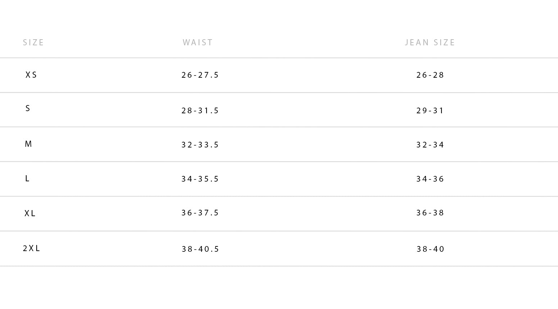558x309 pixels.
Task: Click waist value 38-40.5
Action: point(200,249)
